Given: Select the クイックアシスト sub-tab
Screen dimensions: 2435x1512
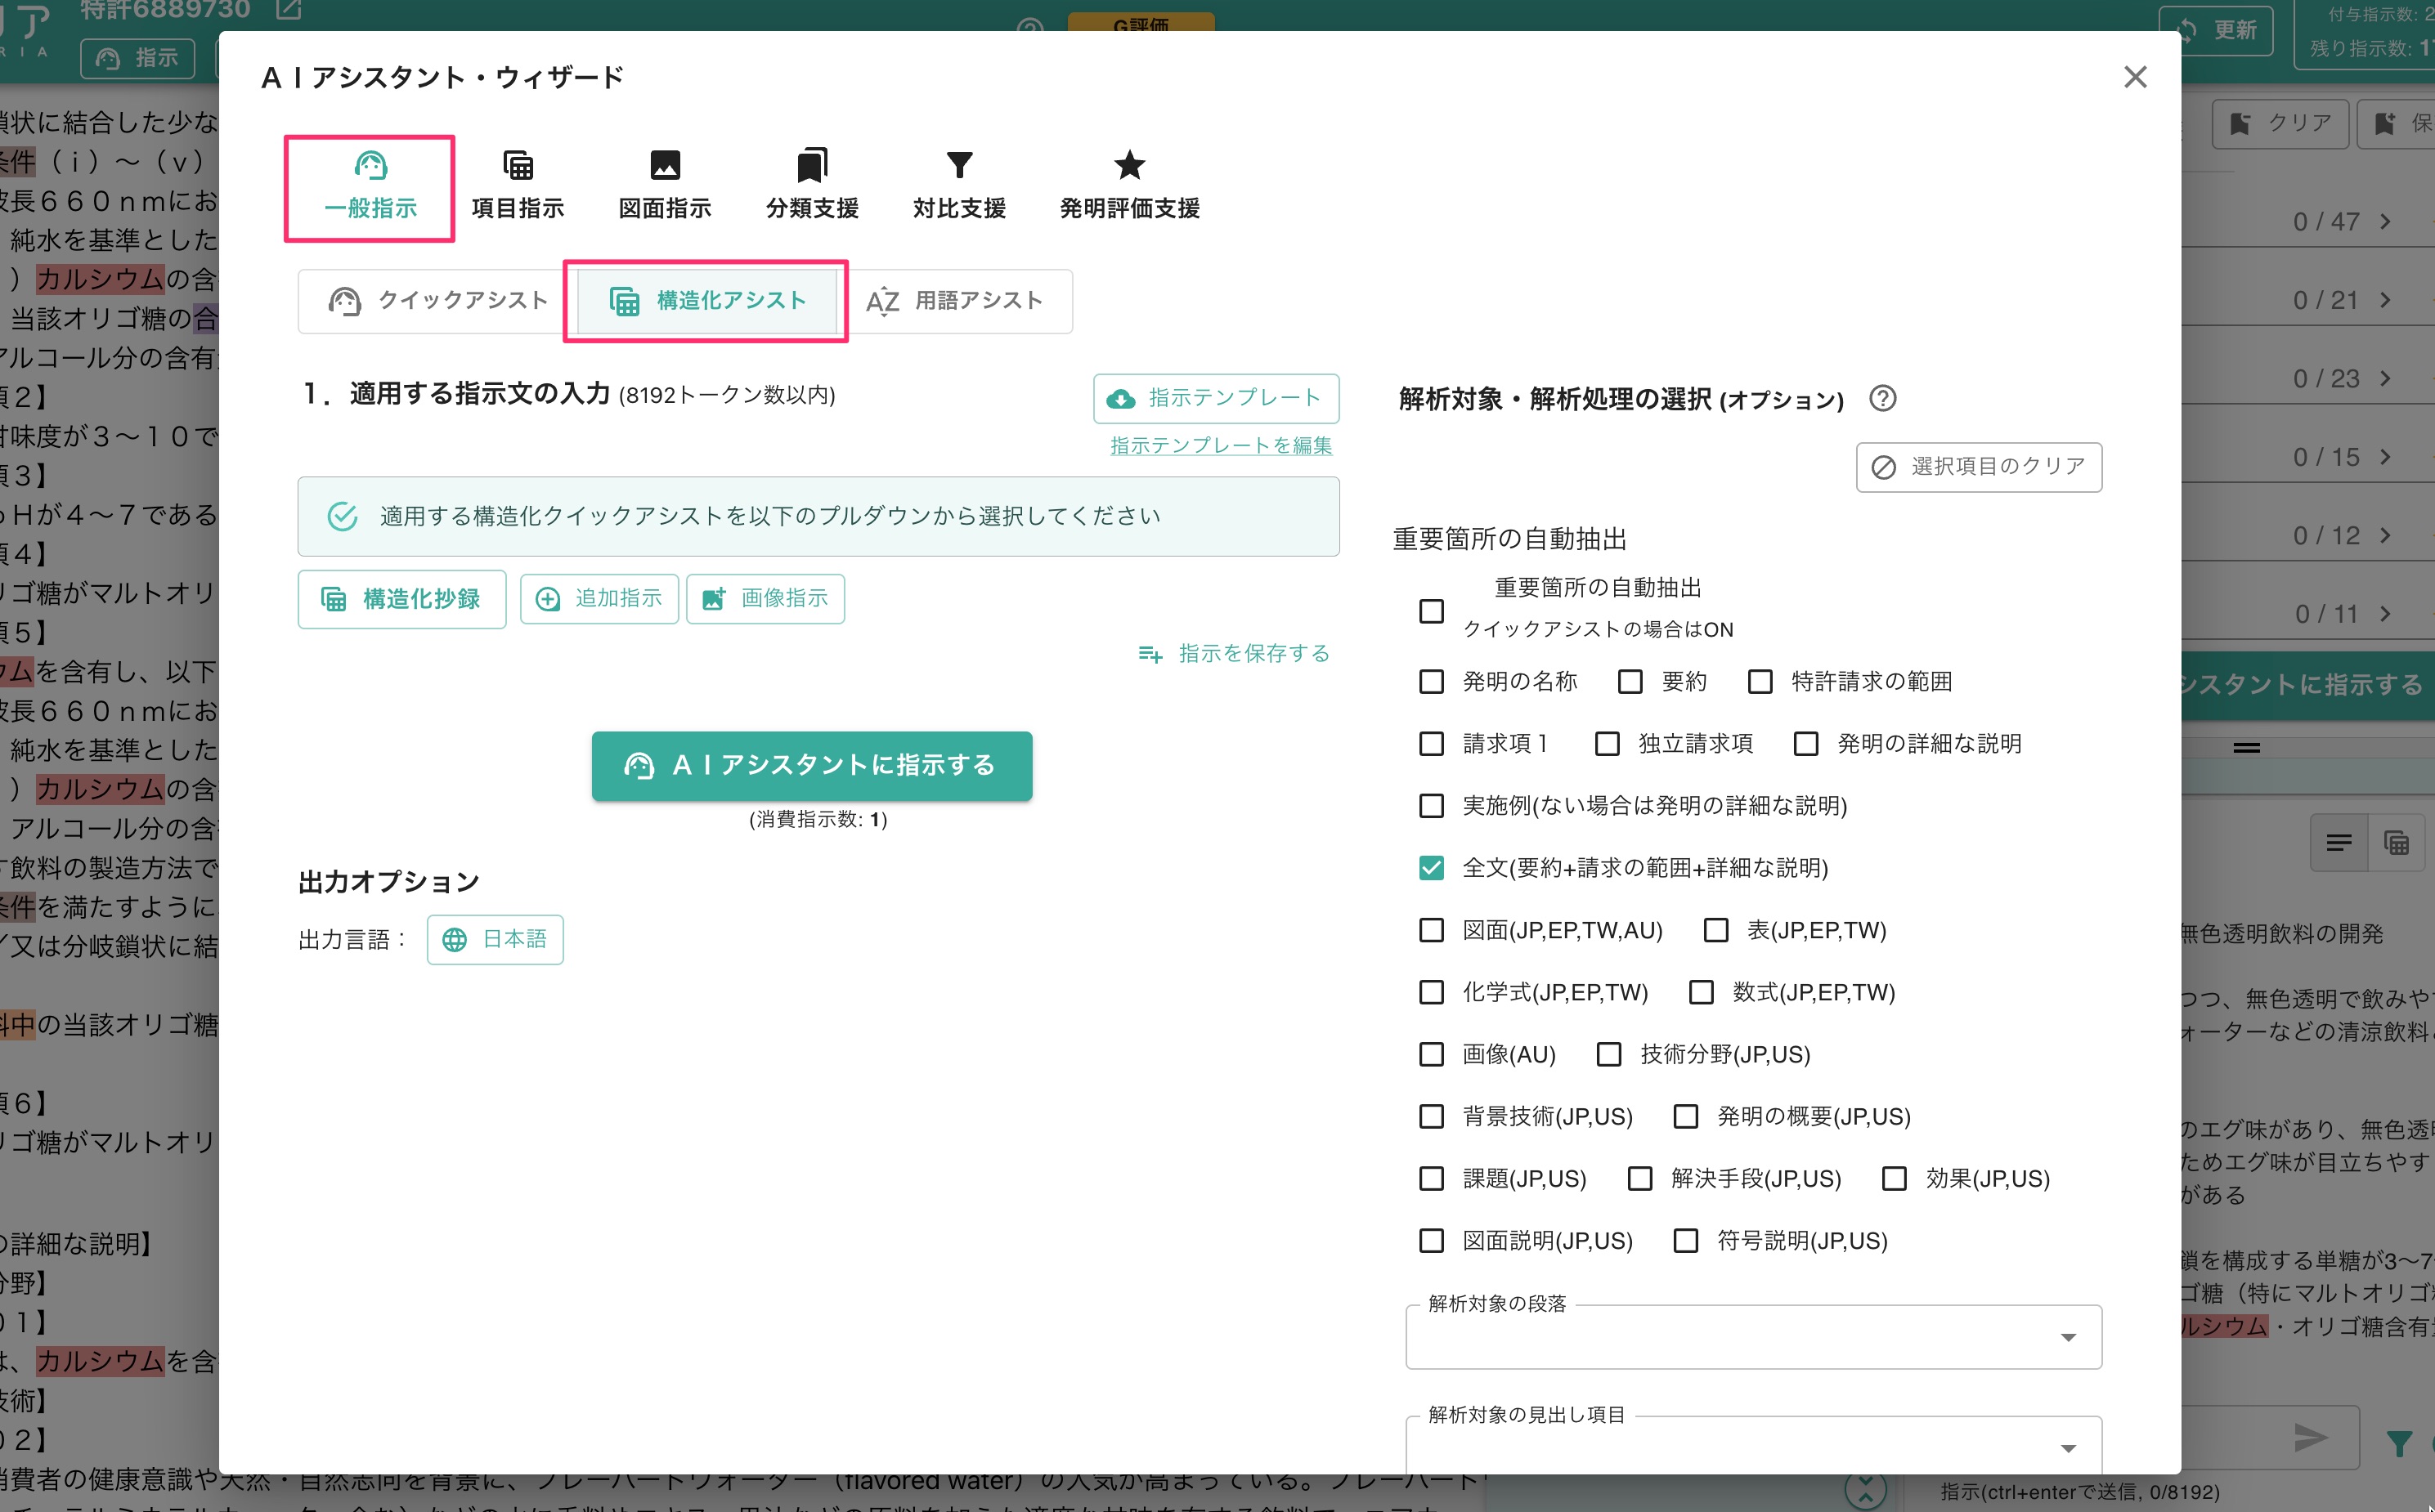Looking at the screenshot, I should (437, 301).
